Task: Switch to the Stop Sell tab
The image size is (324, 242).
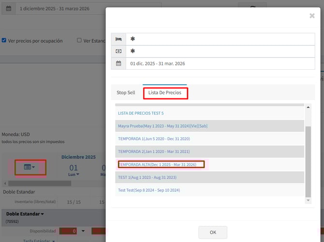Action: coord(126,92)
